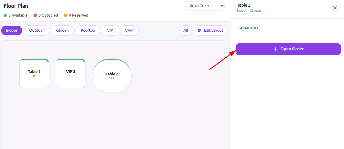Select the Table 1 square table

[x=34, y=73]
